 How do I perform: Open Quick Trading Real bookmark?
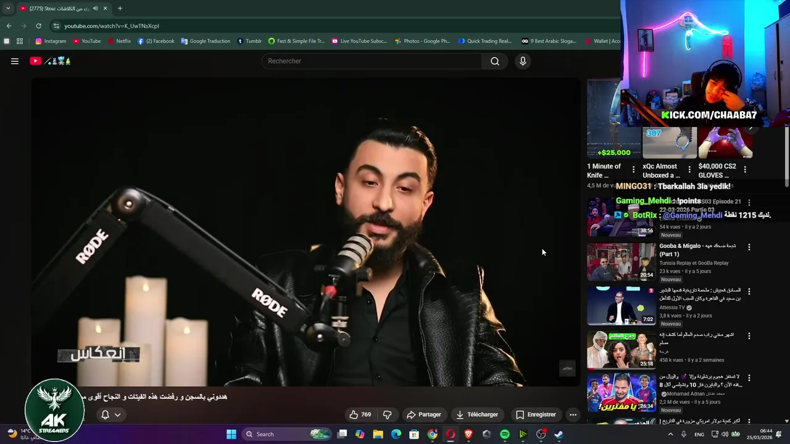[x=485, y=41]
